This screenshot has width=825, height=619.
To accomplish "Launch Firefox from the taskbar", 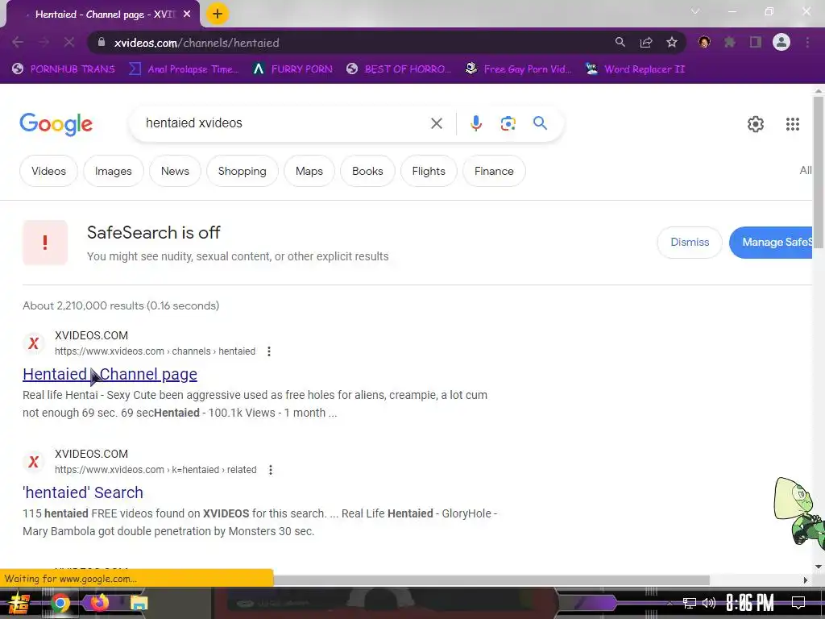I will (x=99, y=603).
